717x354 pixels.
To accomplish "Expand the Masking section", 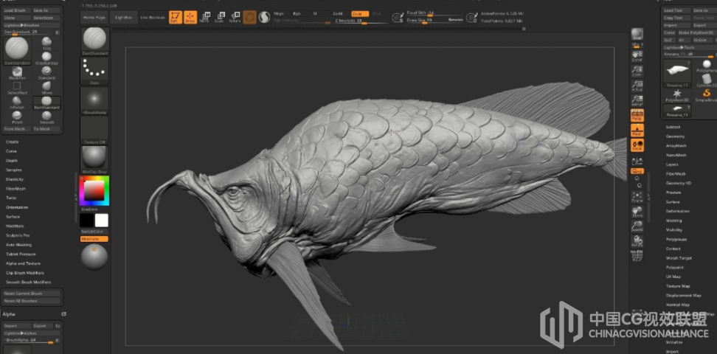I will pyautogui.click(x=674, y=221).
